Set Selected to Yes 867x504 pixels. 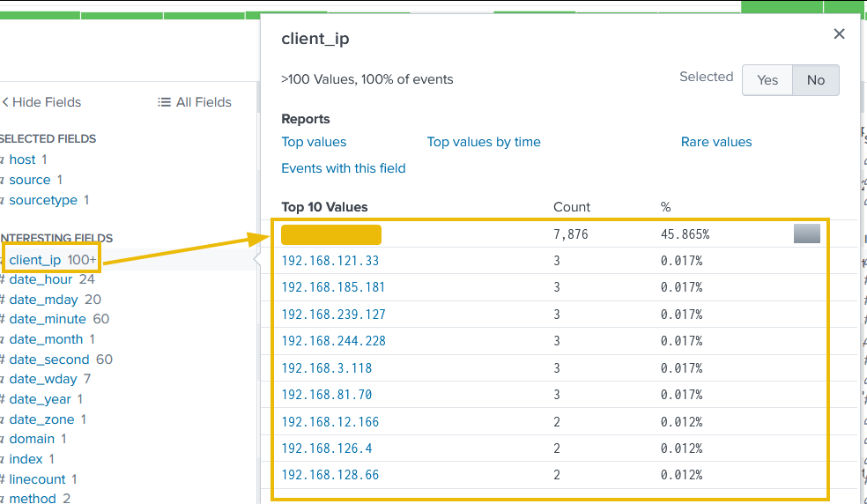pos(767,80)
